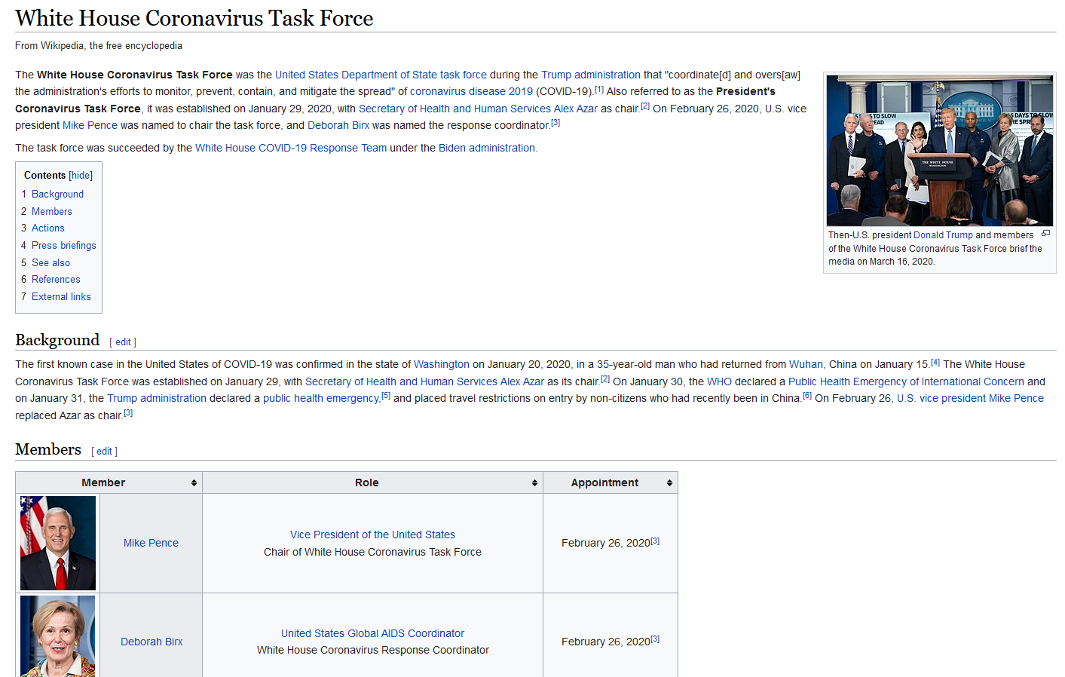This screenshot has height=677, width=1065.
Task: Open Trump administration link in Background section
Action: tap(157, 398)
